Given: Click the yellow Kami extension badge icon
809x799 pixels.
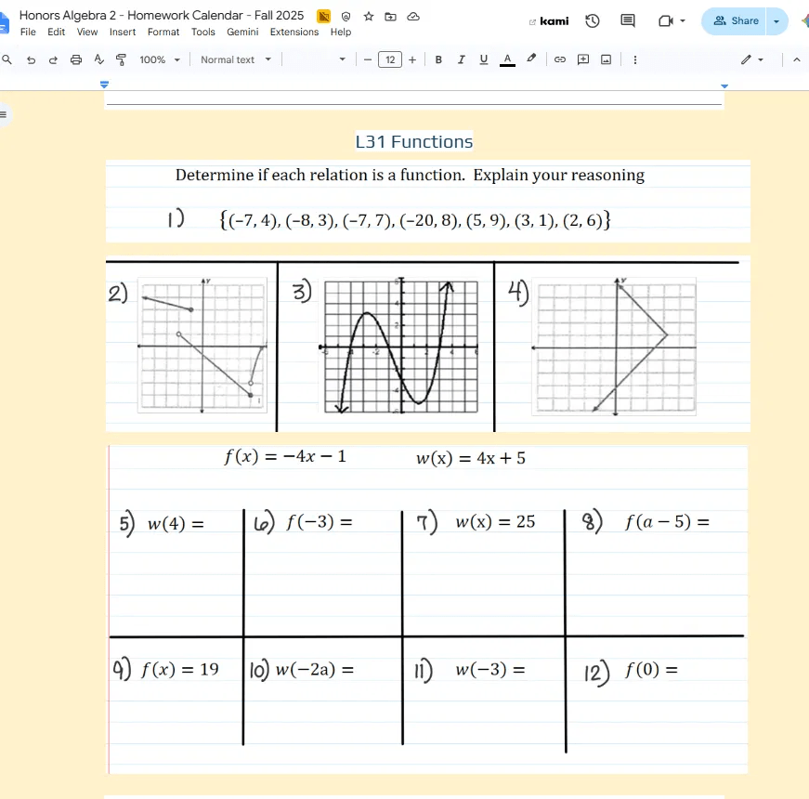Looking at the screenshot, I should click(x=323, y=17).
